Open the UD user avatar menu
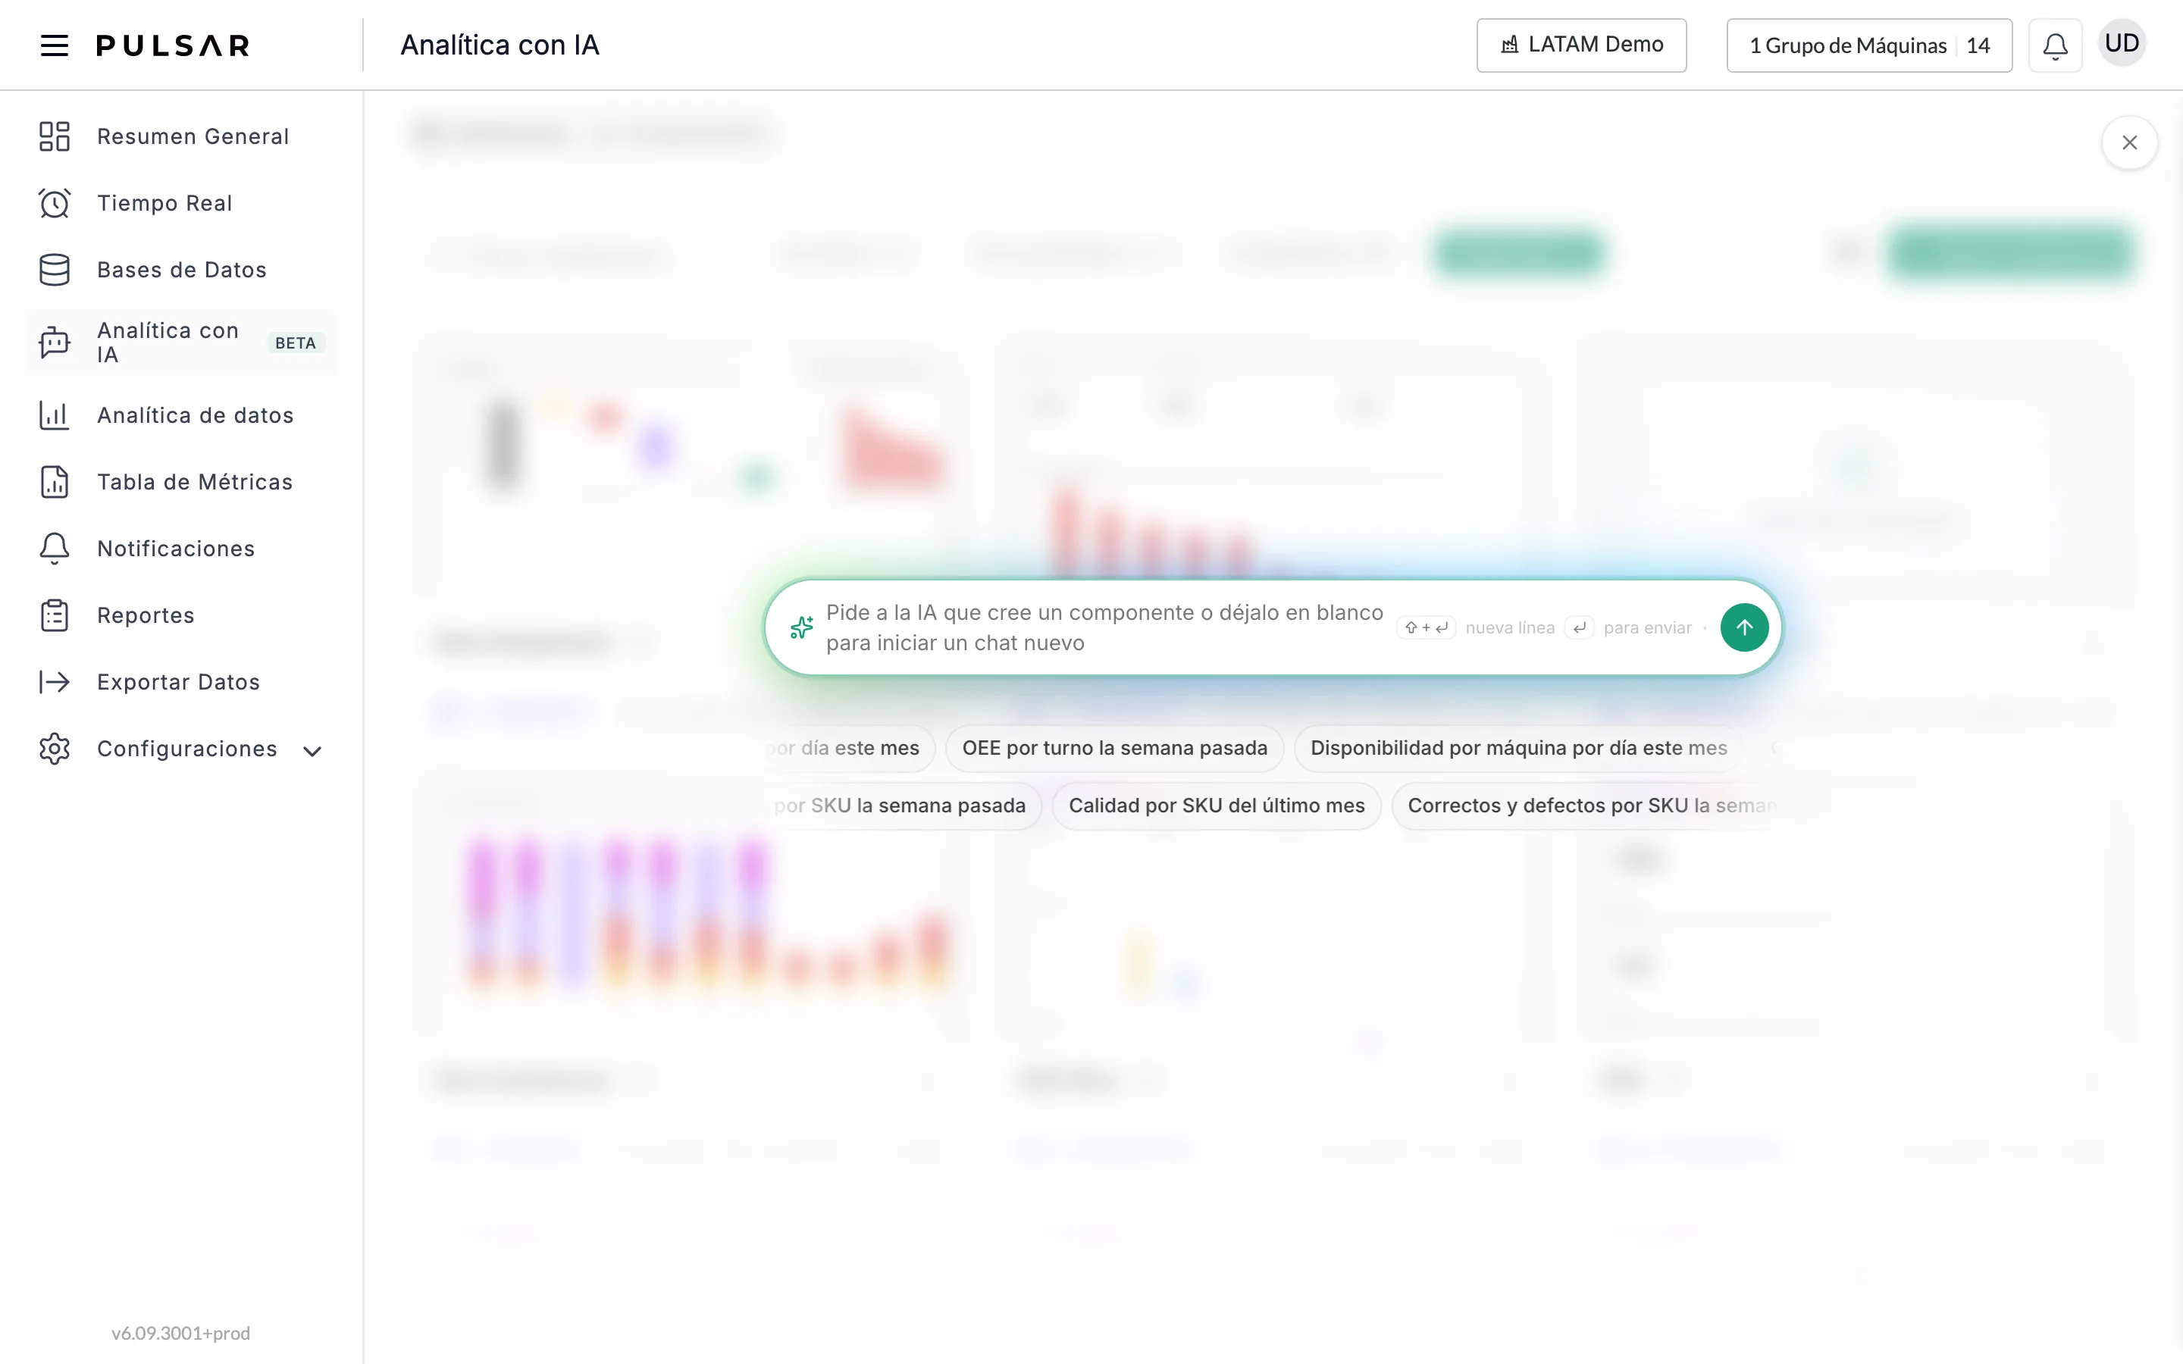The height and width of the screenshot is (1364, 2183). [x=2122, y=43]
